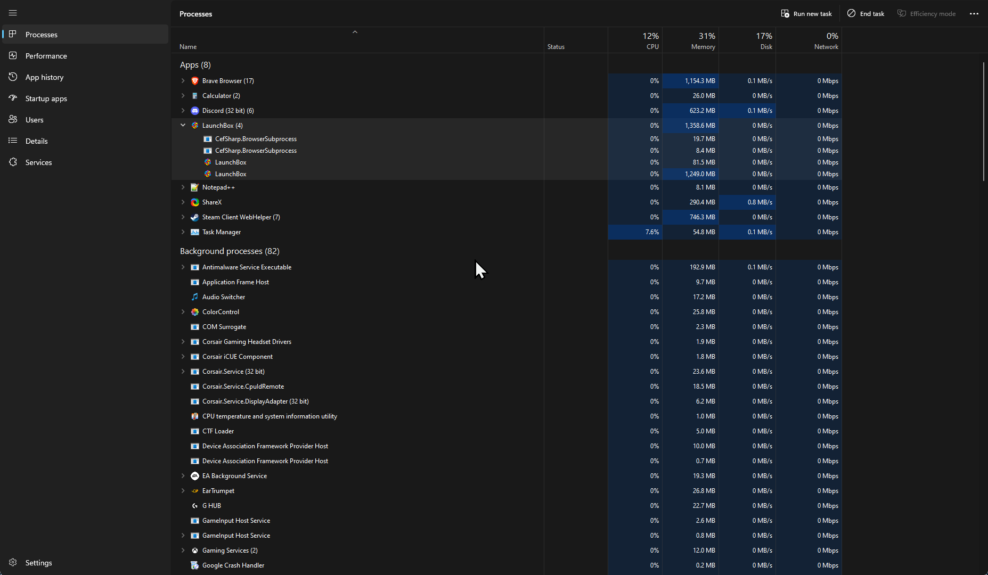The image size is (988, 575).
Task: Click the Brave Browser icon
Action: point(195,81)
